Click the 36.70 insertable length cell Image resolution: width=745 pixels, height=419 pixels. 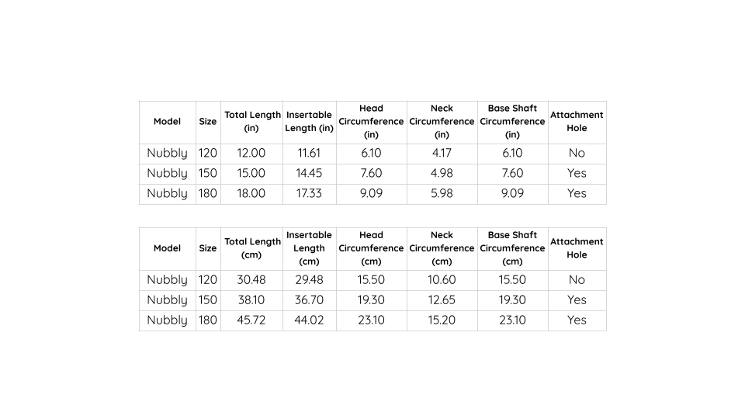(x=309, y=300)
